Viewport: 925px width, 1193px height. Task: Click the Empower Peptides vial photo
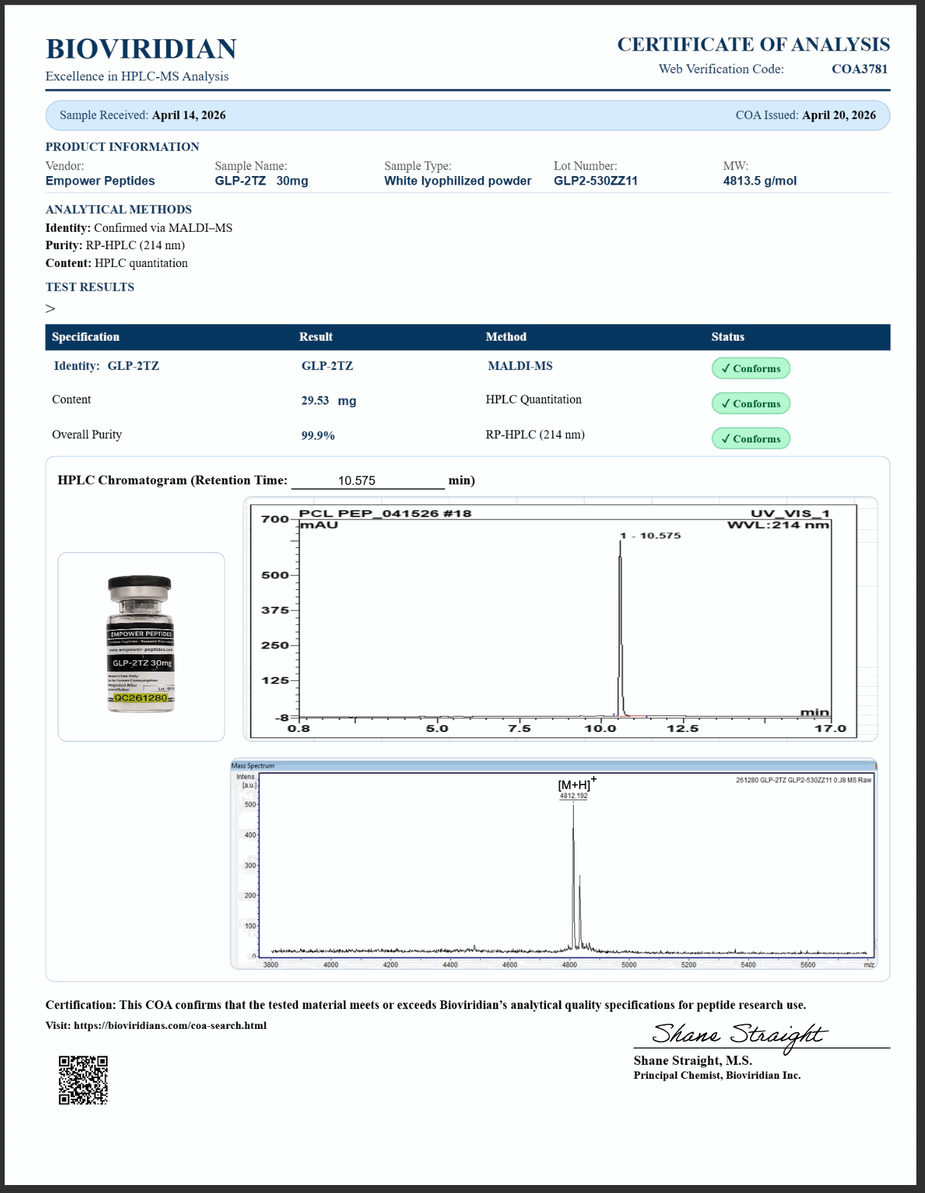(x=141, y=645)
